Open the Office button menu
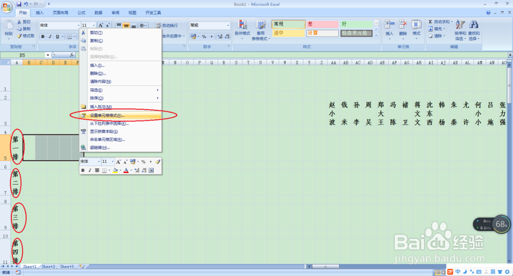Image resolution: width=513 pixels, height=276 pixels. tap(7, 7)
